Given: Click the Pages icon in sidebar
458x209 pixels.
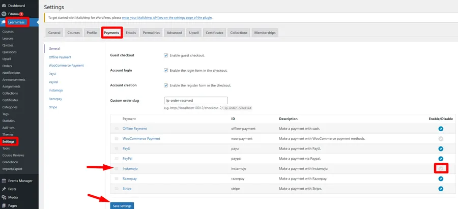Looking at the screenshot, I should 4,205.
